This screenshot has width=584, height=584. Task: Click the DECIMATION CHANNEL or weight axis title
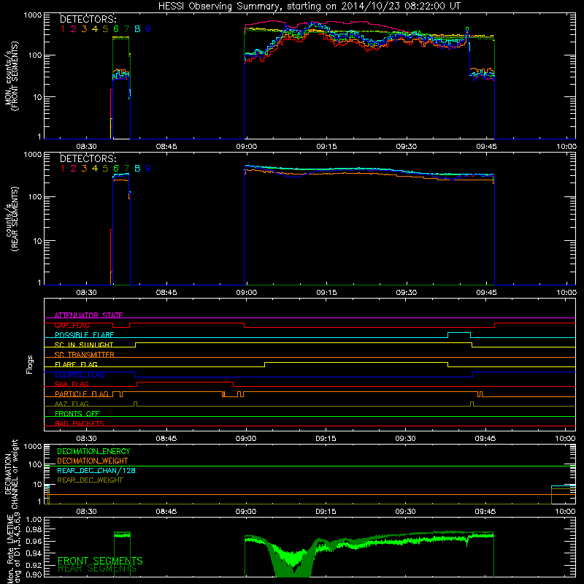pos(11,474)
